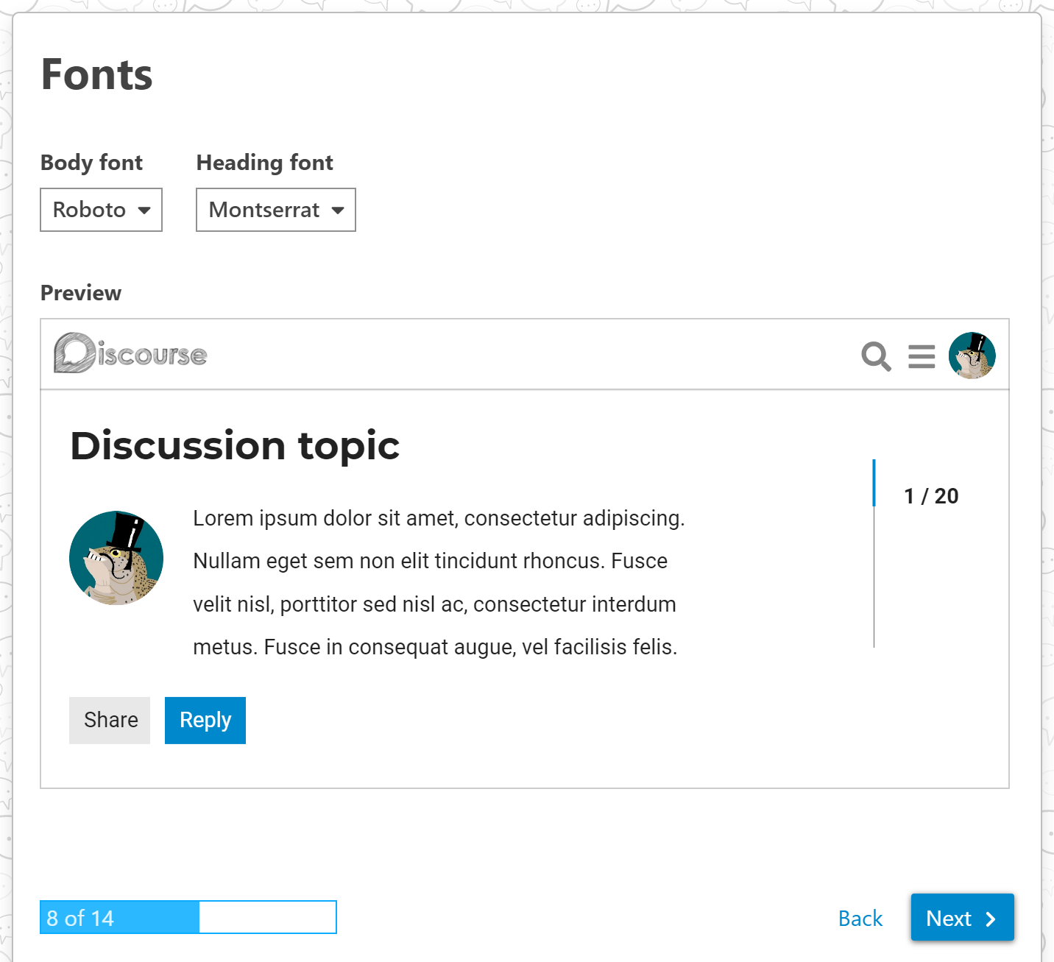
Task: Click the search magnifier icon in preview header
Action: 876,356
